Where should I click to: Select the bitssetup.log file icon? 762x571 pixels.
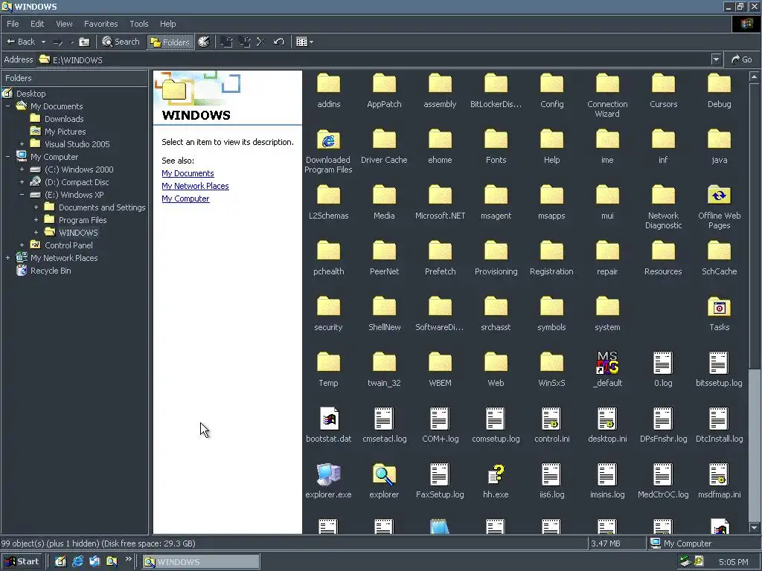click(720, 363)
